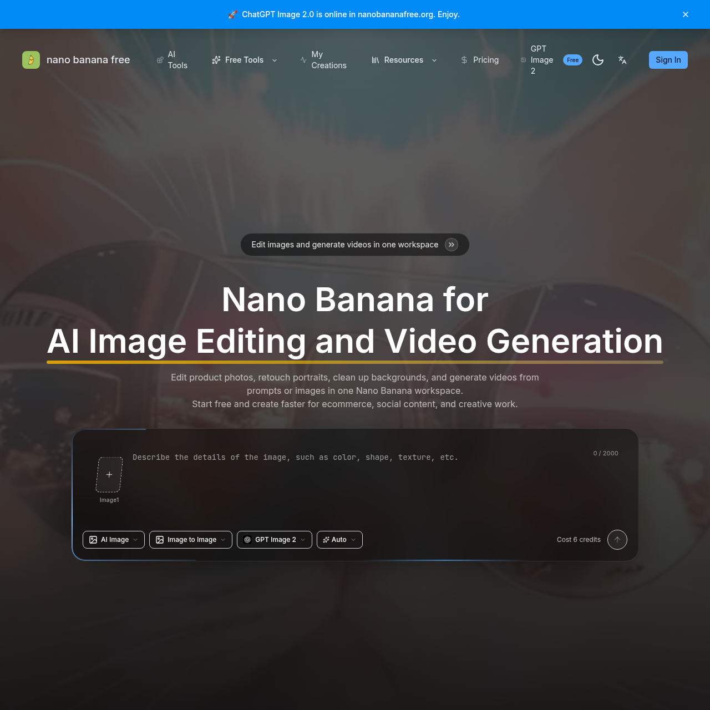Click the rocket emoji in the banner

pos(233,14)
